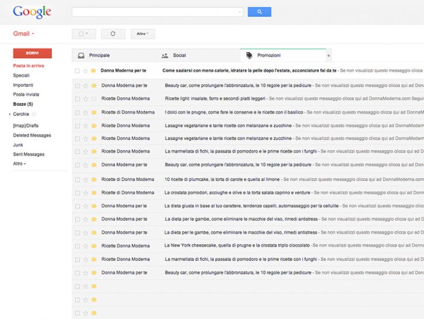Open 'I dolci con le prugne' email

(x=234, y=112)
